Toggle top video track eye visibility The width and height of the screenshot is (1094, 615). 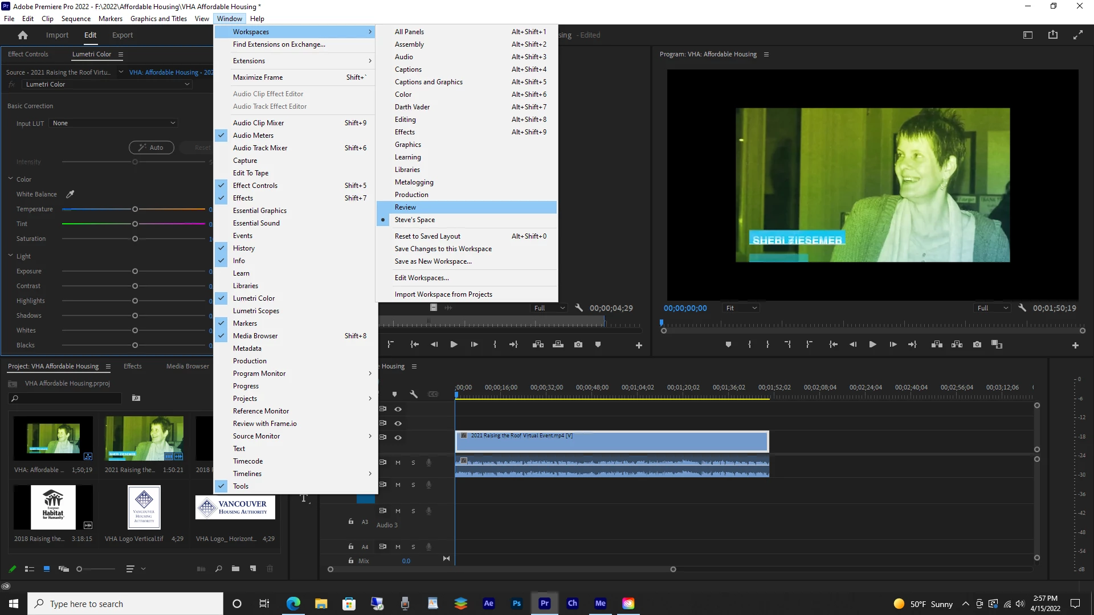coord(398,409)
